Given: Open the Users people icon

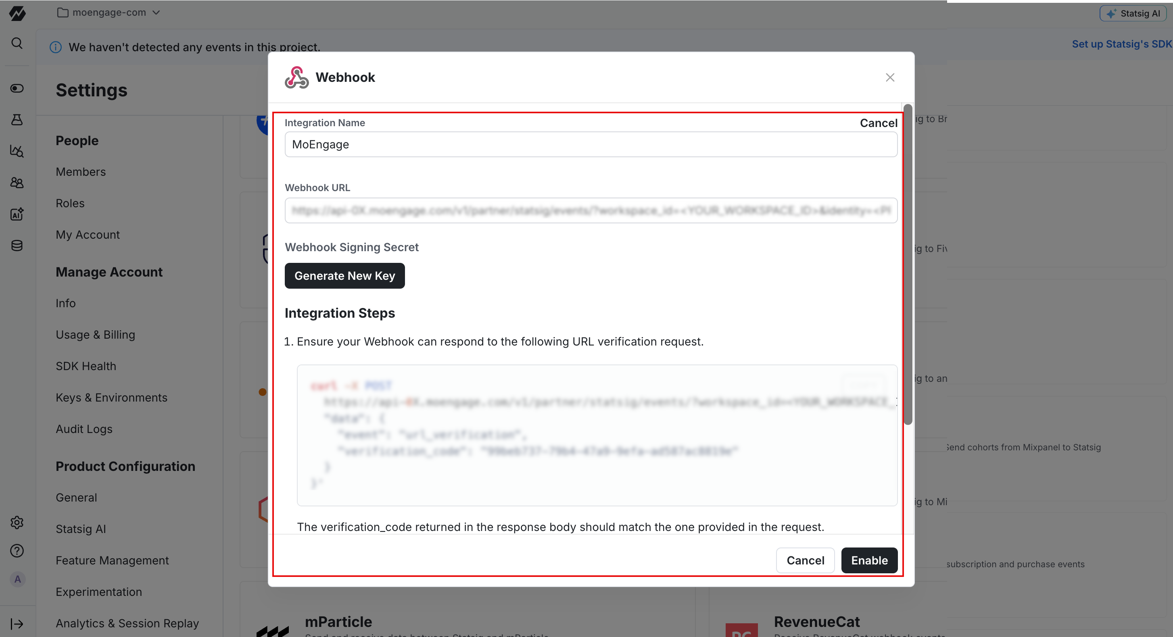Looking at the screenshot, I should [x=17, y=183].
